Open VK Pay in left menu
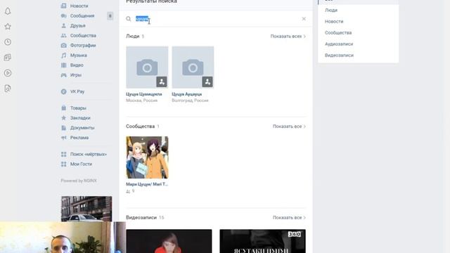Screen dimensions: 450x253 [x=77, y=91]
